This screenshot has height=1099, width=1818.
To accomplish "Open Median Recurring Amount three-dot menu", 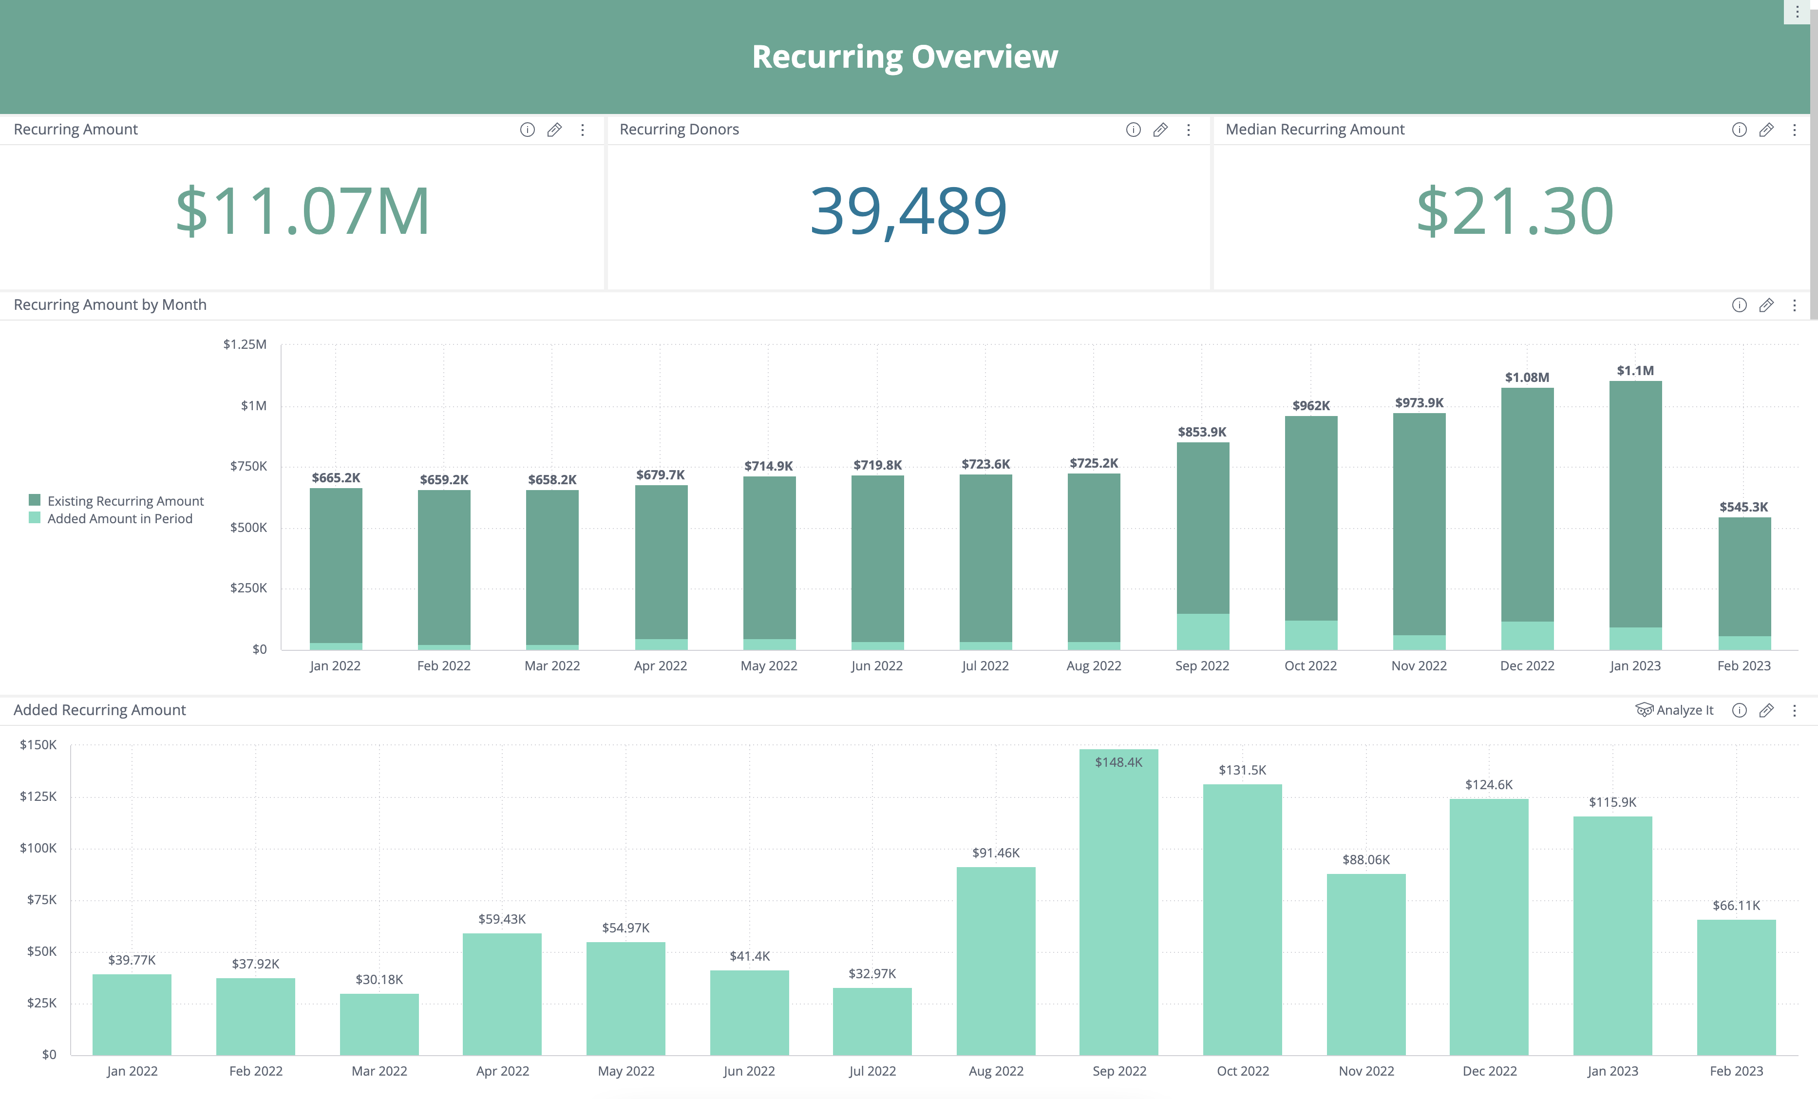I will [1794, 130].
